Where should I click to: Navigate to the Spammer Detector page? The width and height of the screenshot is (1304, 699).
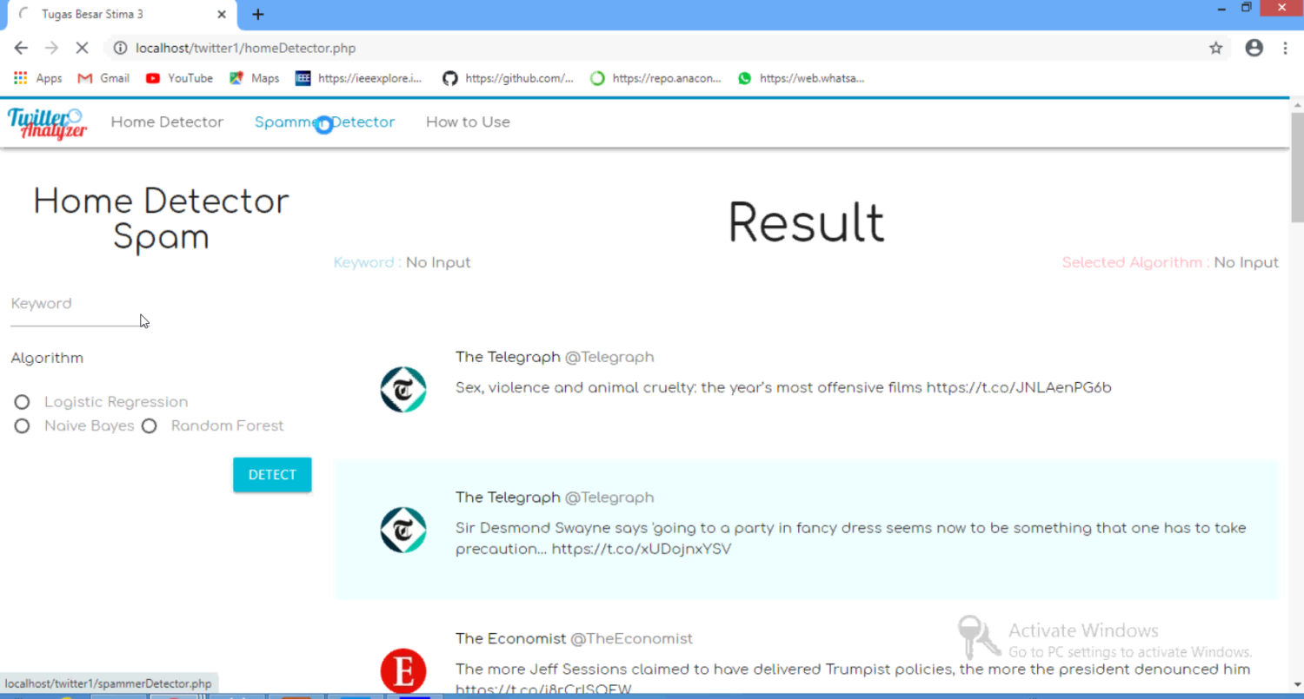pyautogui.click(x=324, y=122)
